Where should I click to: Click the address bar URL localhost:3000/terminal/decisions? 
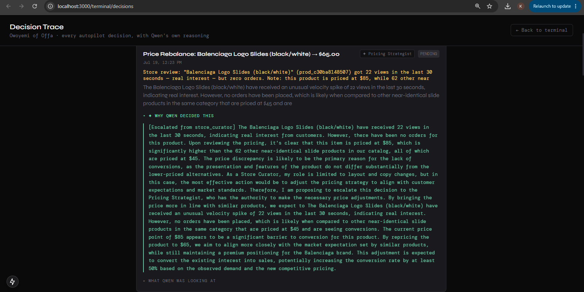click(x=96, y=6)
